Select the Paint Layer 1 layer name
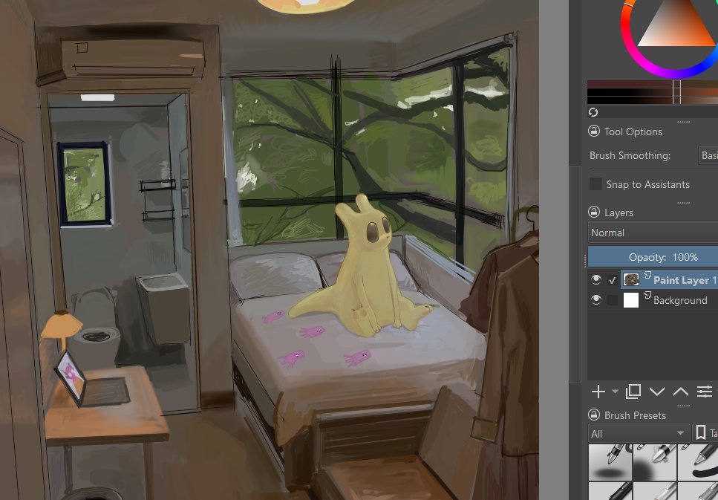Image resolution: width=718 pixels, height=500 pixels. point(685,280)
